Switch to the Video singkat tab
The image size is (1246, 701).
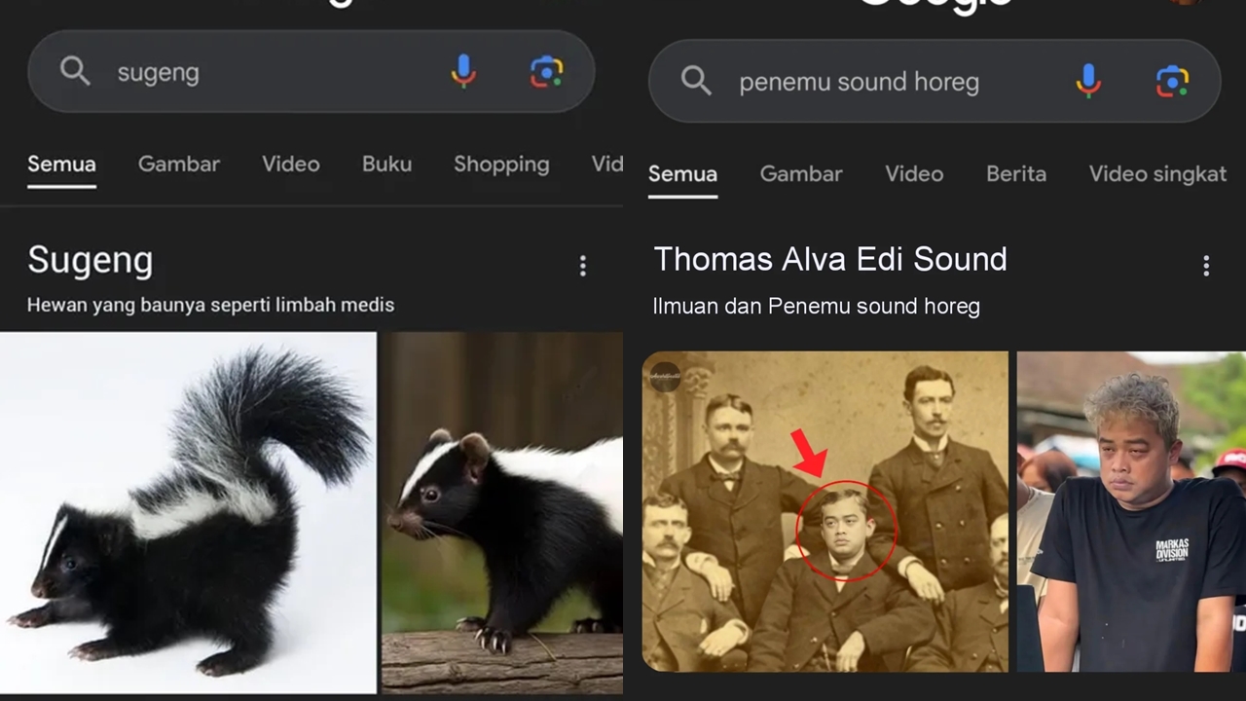point(1157,174)
